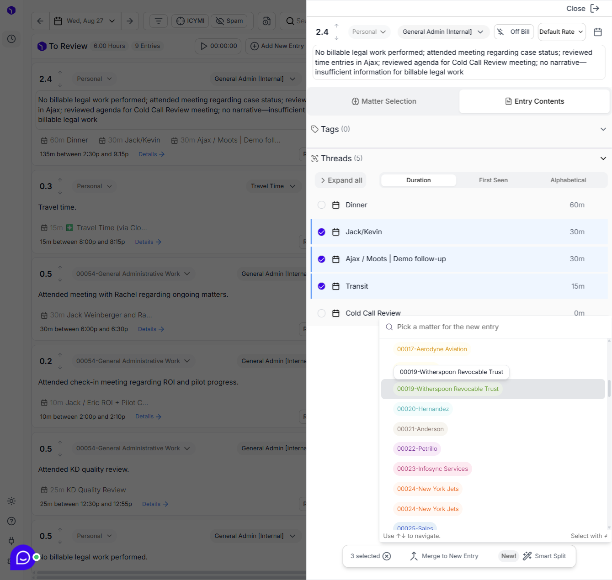Open calendar icon beside Default Rate

[597, 32]
